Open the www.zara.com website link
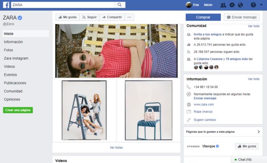The image size is (267, 163). pyautogui.click(x=204, y=104)
